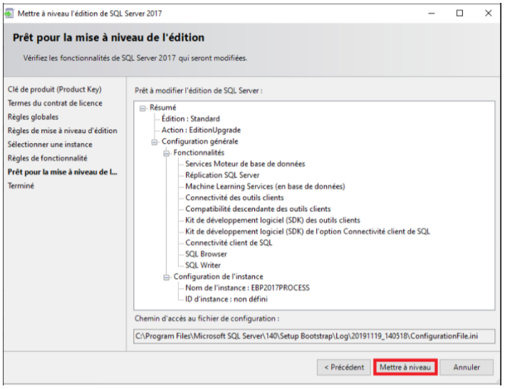Select the Réplication SQL Server item

click(222, 175)
